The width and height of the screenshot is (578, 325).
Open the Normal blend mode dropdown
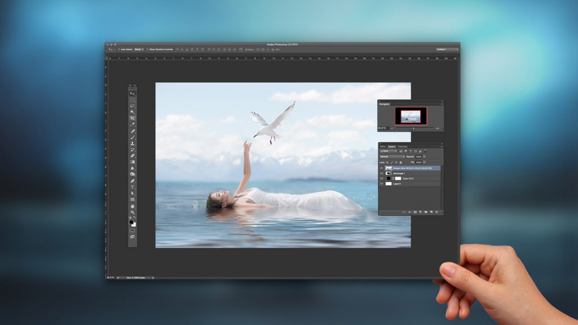click(392, 156)
